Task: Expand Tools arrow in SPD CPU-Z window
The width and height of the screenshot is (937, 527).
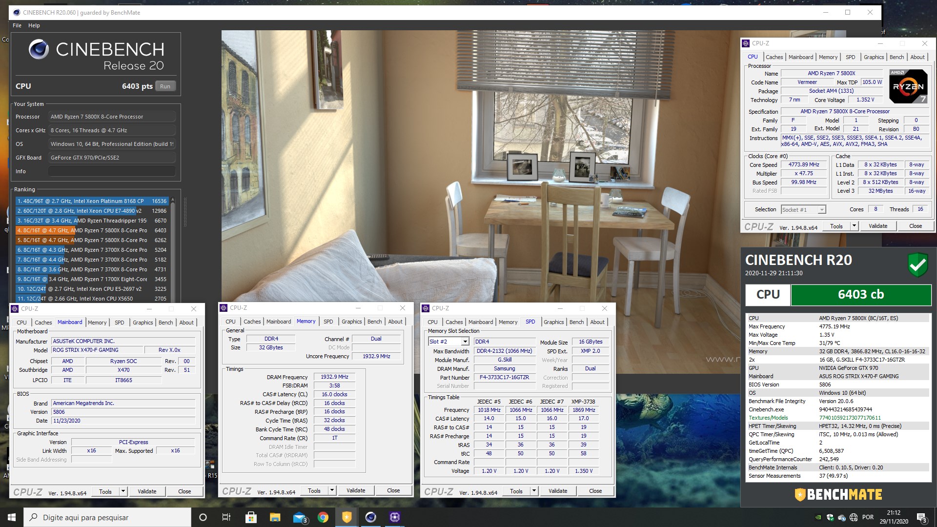Action: (x=534, y=491)
